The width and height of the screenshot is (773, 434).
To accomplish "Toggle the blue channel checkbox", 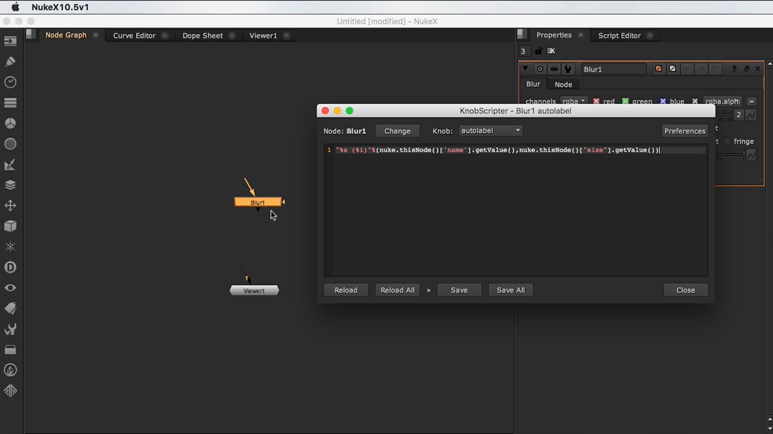I will pyautogui.click(x=663, y=101).
